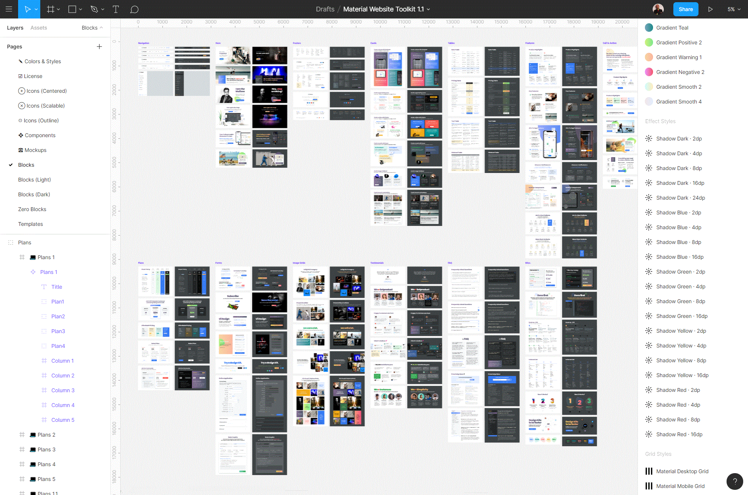Expand the Plans 2 tree item
Screen dimensions: 748x495
[11, 434]
